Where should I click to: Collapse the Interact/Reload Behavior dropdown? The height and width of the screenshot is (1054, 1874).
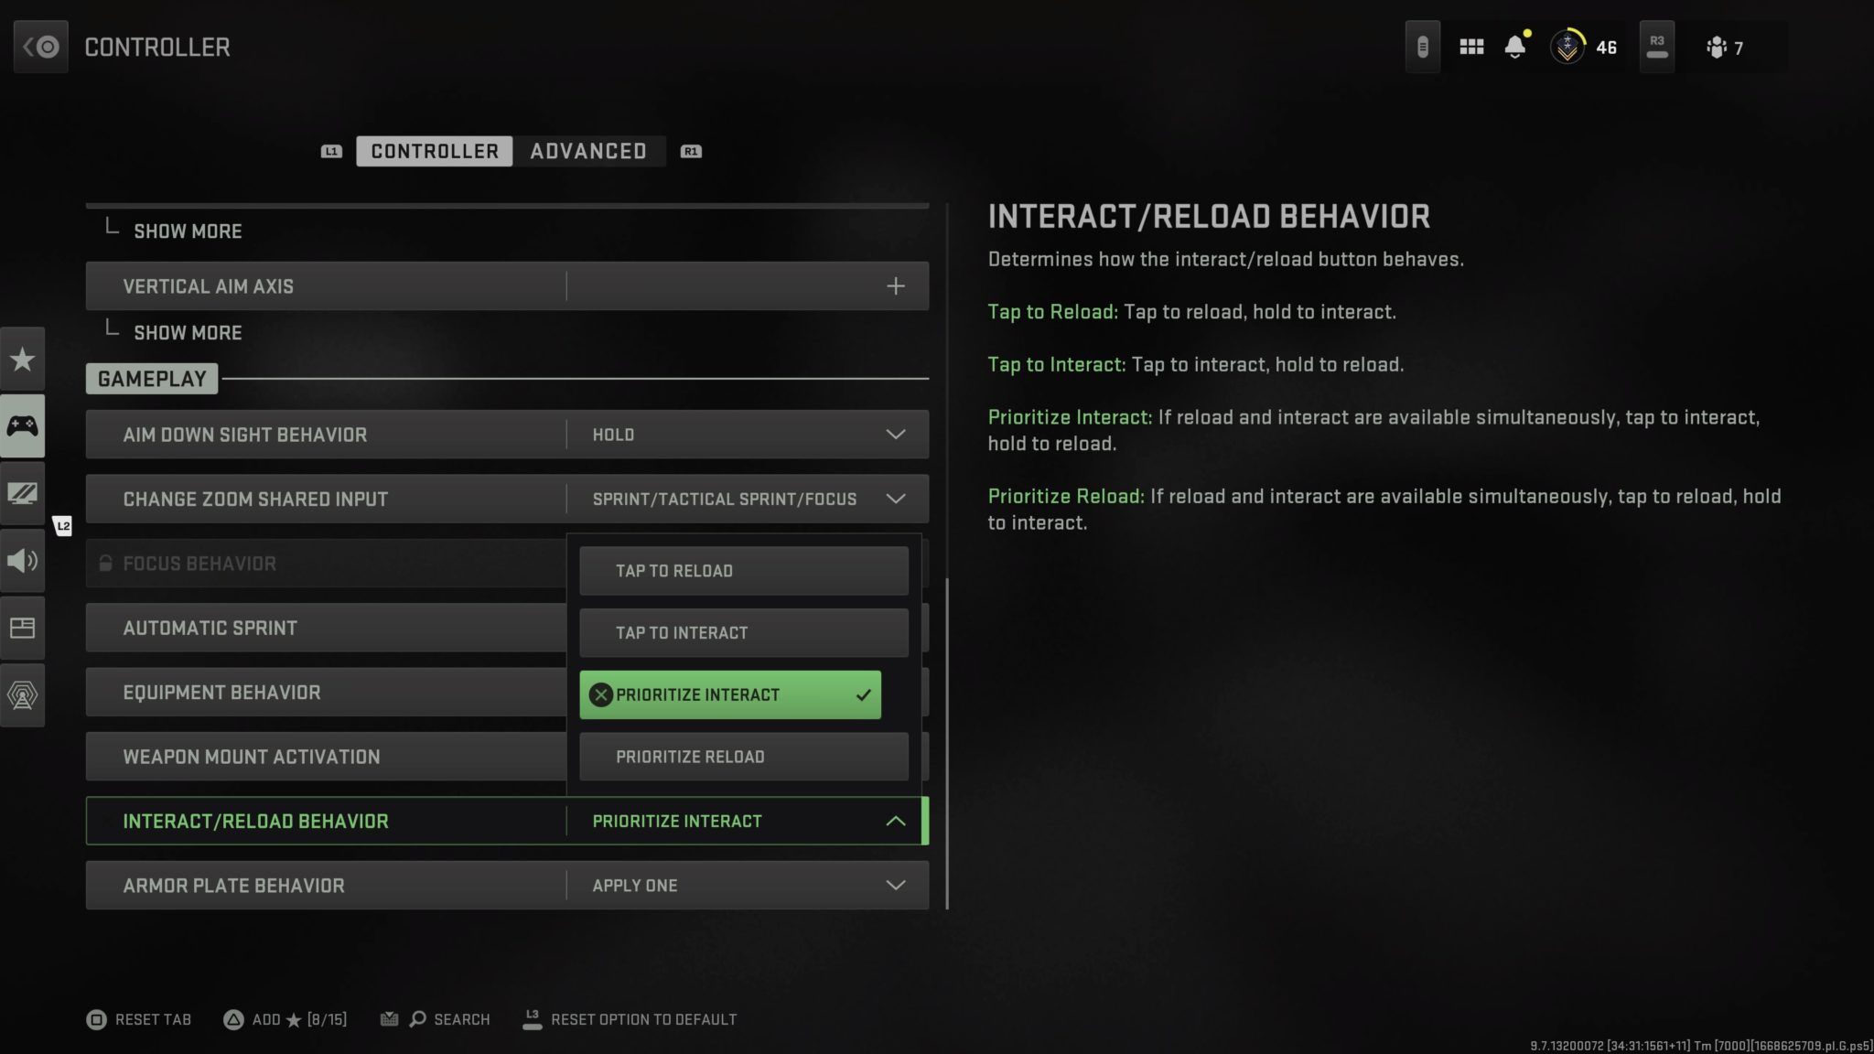point(896,821)
